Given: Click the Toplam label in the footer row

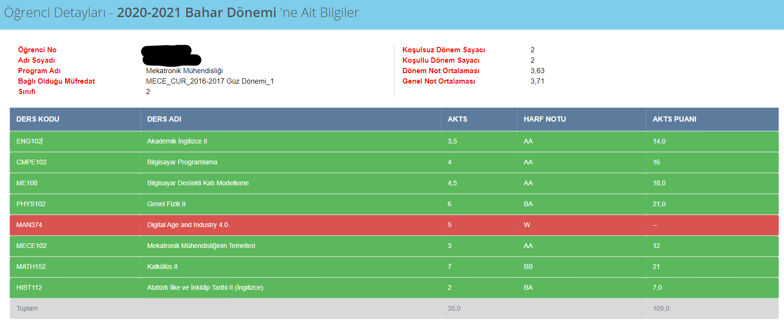Looking at the screenshot, I should click(x=27, y=308).
